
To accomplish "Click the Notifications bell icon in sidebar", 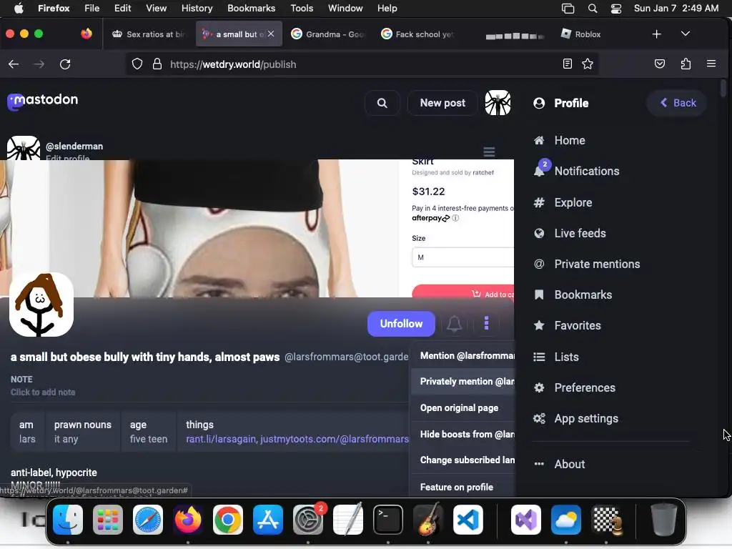I will point(539,172).
